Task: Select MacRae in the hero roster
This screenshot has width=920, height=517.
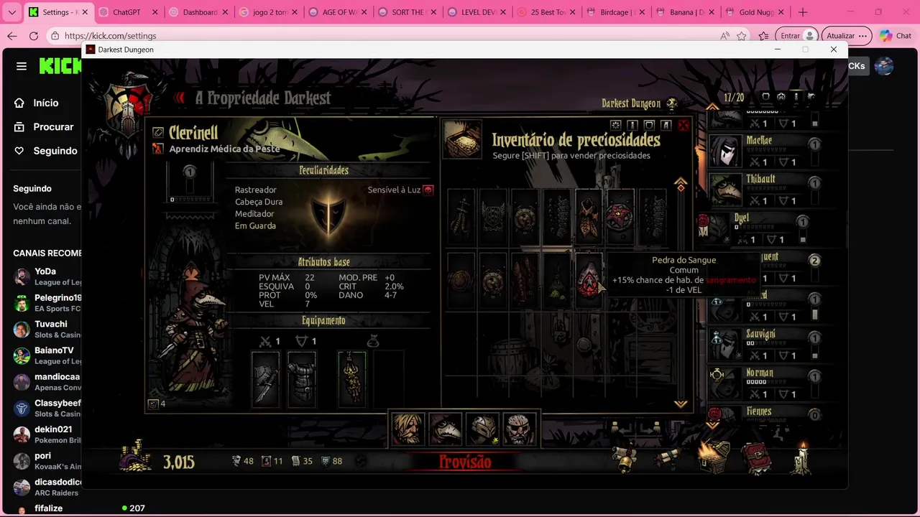Action: pos(764,151)
